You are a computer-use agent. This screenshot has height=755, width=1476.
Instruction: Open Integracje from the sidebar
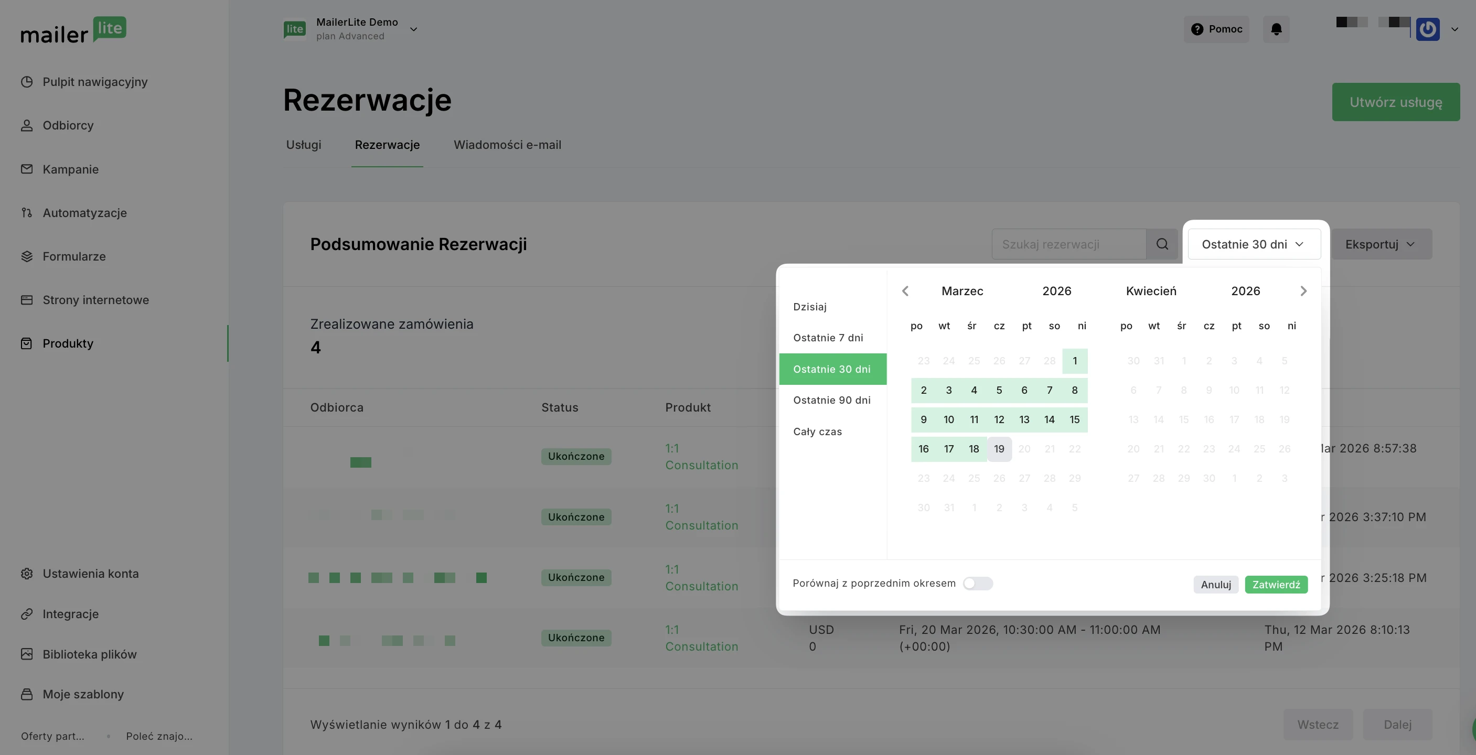pos(70,614)
